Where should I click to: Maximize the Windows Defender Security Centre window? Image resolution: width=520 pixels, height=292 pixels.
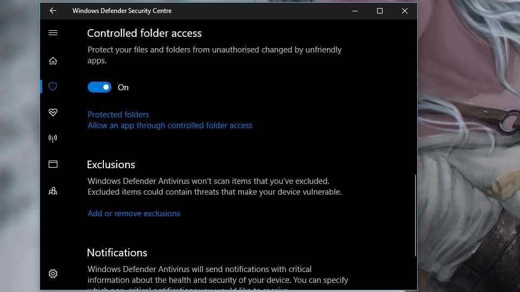[x=380, y=11]
